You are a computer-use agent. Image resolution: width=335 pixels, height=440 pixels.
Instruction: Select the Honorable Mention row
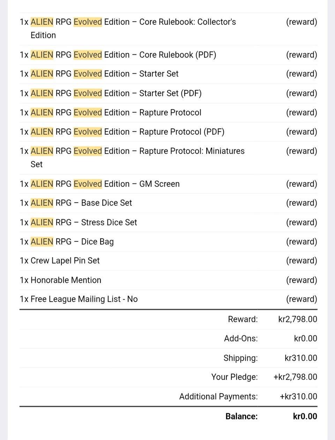[168, 280]
